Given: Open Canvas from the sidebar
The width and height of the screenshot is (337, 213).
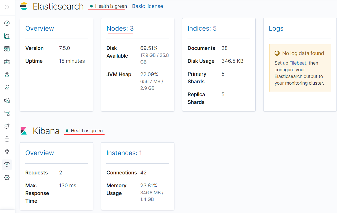Looking at the screenshot, I should coord(7,62).
